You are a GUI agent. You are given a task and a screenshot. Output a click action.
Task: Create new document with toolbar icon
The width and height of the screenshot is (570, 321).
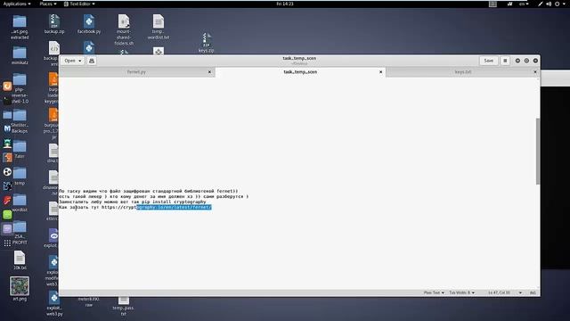pos(92,61)
